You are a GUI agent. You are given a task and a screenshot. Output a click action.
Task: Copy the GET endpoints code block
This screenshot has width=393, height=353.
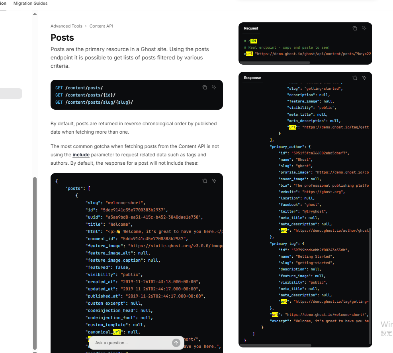coord(205,87)
